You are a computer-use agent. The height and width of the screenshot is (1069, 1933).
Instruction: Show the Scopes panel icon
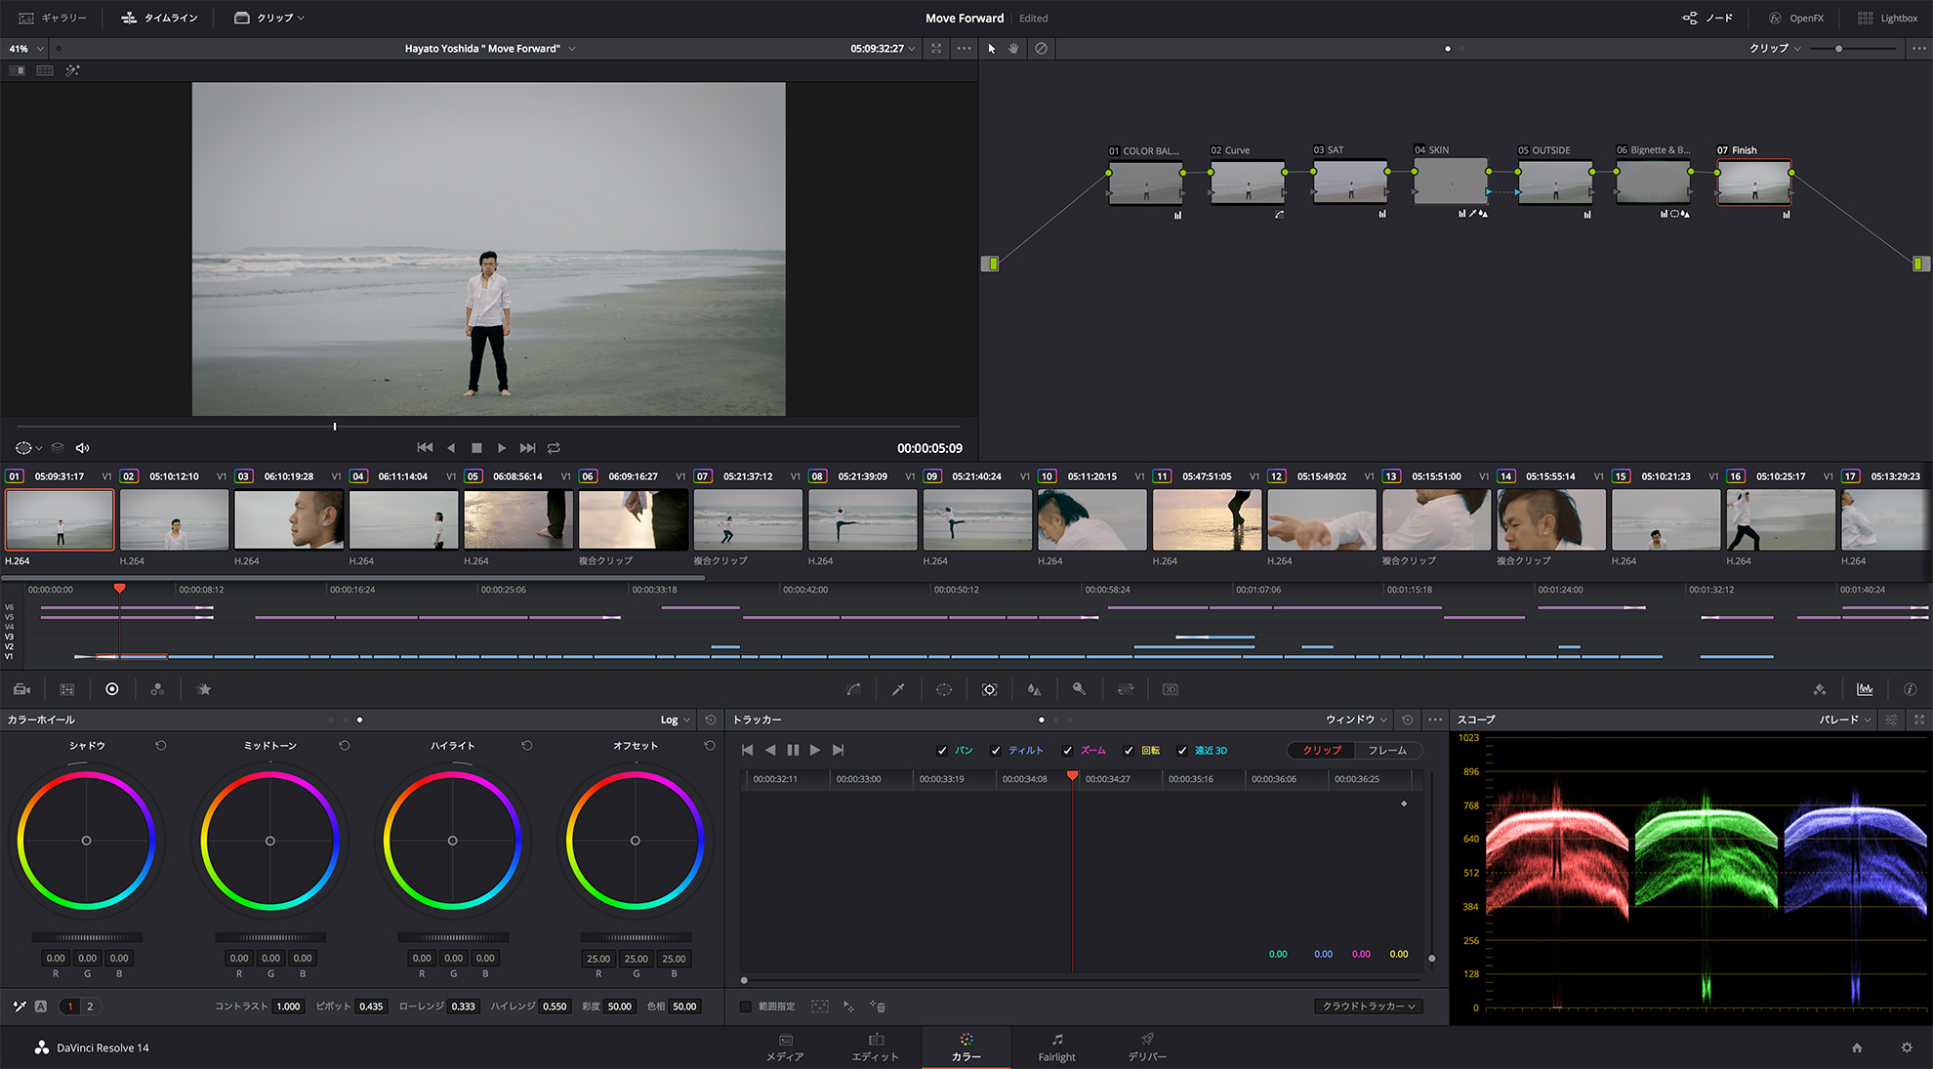point(1865,689)
